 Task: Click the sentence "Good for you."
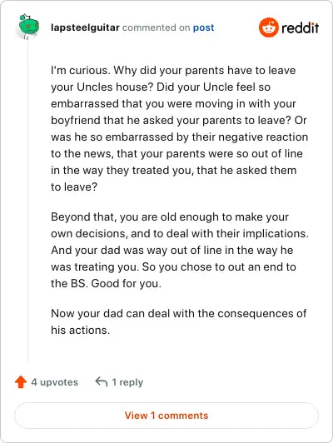[x=127, y=283]
